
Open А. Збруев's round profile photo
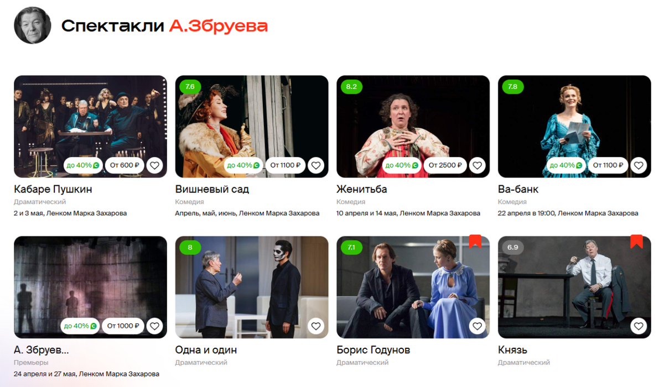(x=32, y=25)
